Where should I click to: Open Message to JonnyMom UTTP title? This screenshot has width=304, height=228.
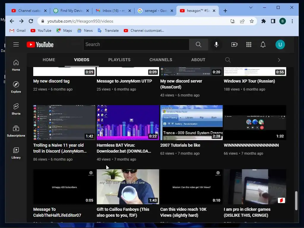coord(124,81)
